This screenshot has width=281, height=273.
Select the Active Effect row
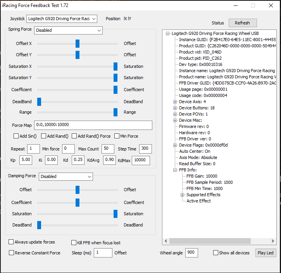198,201
